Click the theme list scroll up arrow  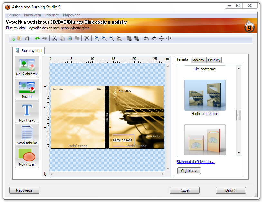tap(239, 68)
